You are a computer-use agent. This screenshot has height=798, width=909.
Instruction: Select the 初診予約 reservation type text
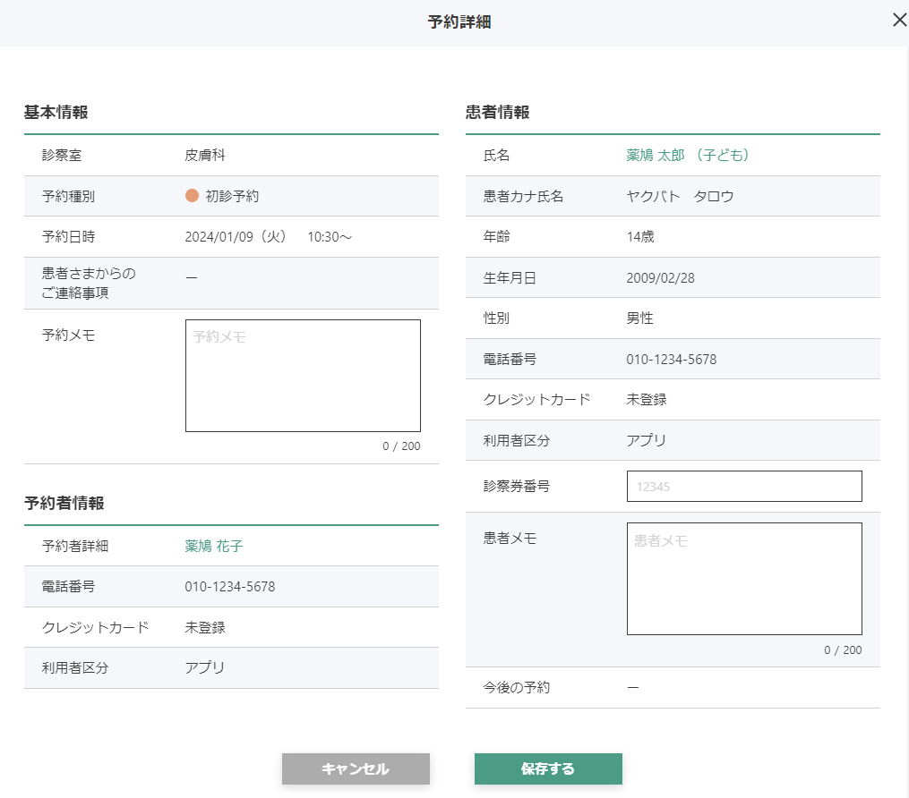(232, 196)
